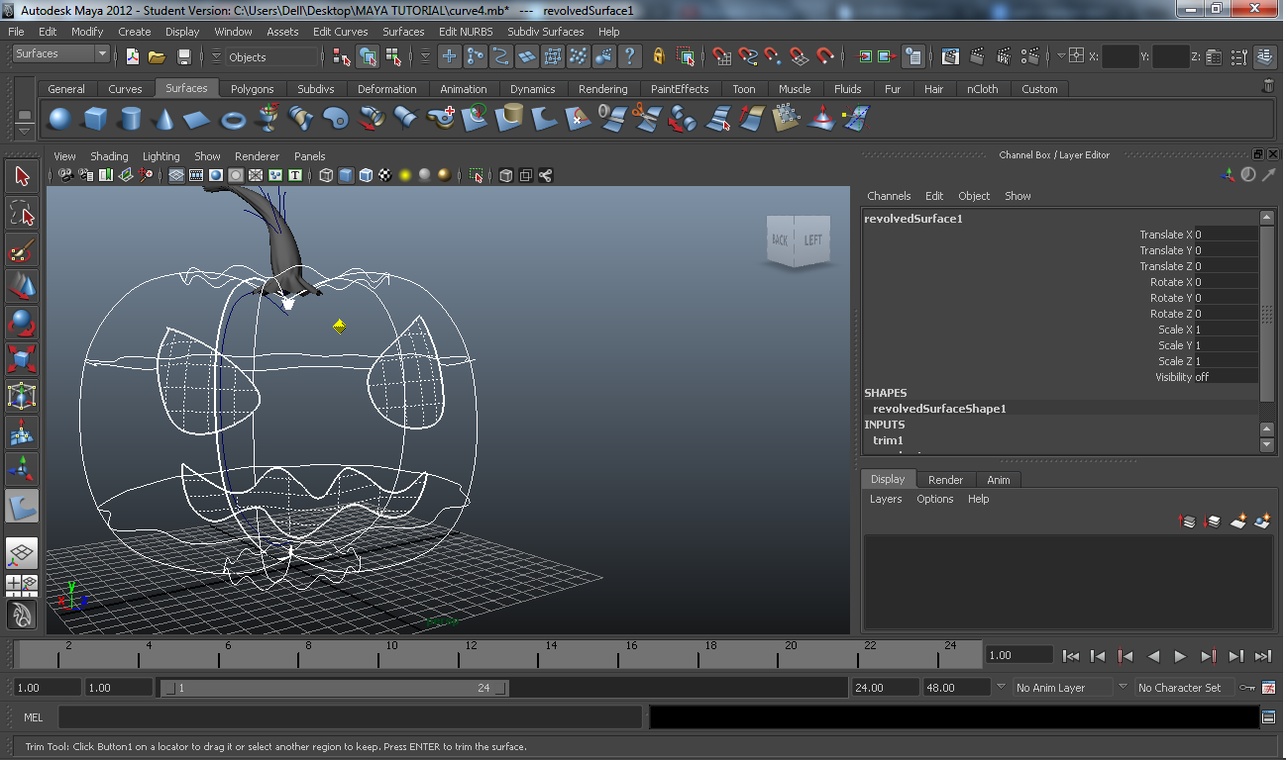The height and width of the screenshot is (760, 1286).
Task: Toggle Snap to curves magnet
Action: (x=748, y=56)
